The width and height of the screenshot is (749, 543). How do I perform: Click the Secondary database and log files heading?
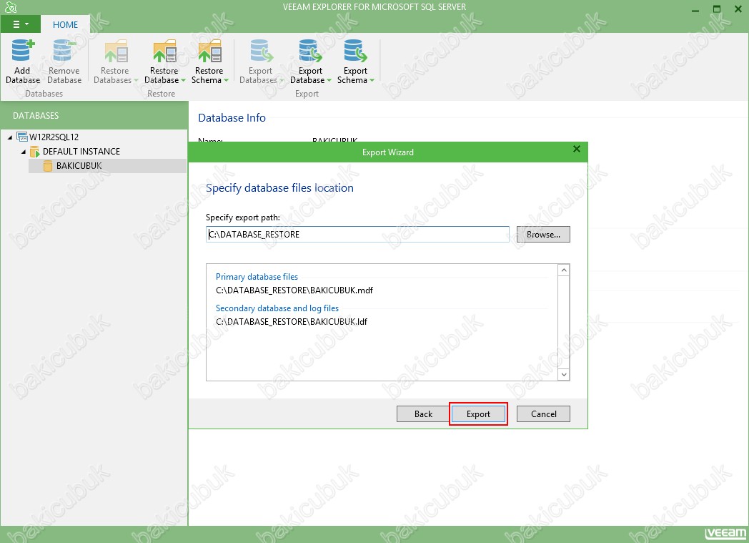pyautogui.click(x=277, y=308)
